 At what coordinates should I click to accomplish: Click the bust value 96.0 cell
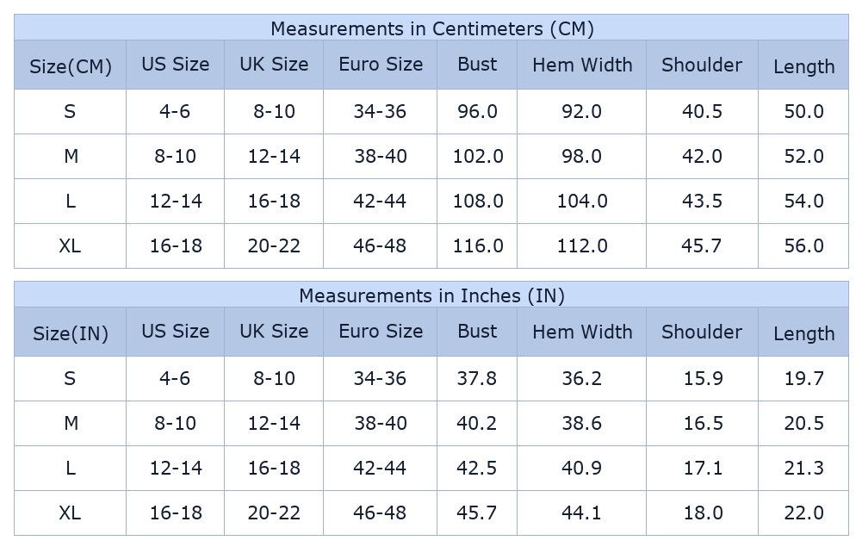pyautogui.click(x=477, y=112)
